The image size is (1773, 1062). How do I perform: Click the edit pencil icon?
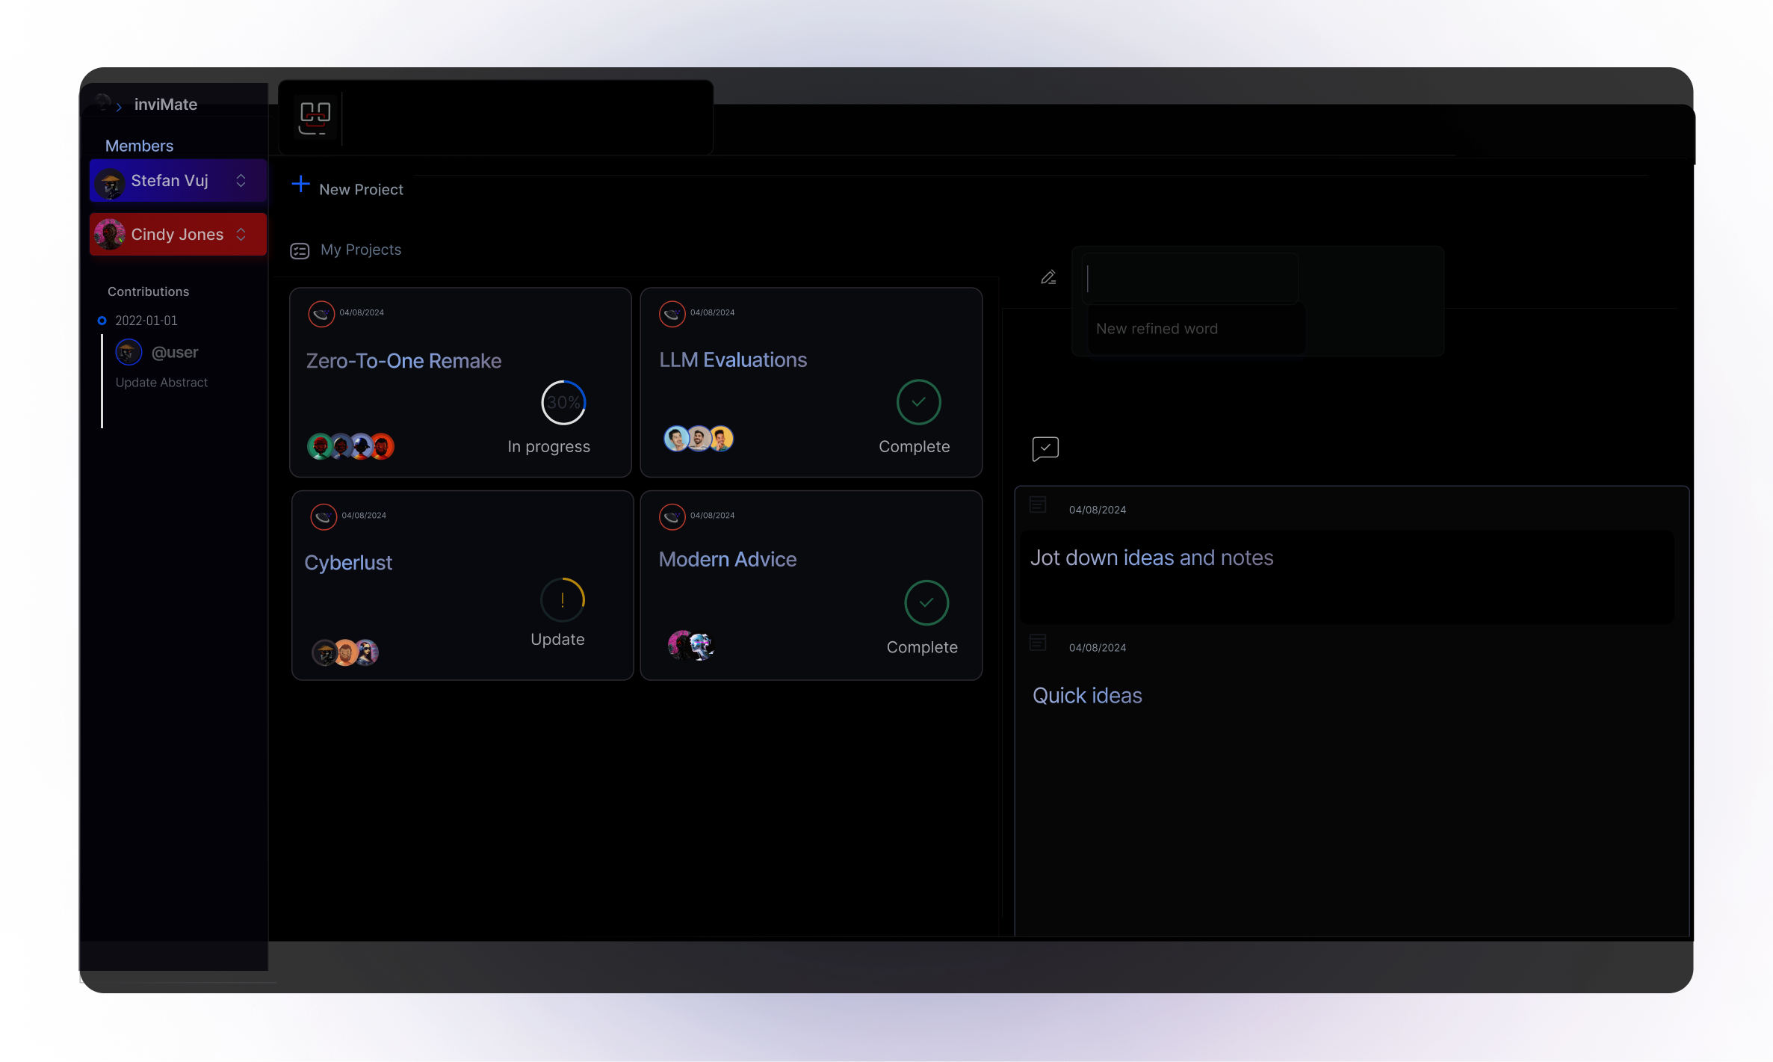tap(1048, 277)
